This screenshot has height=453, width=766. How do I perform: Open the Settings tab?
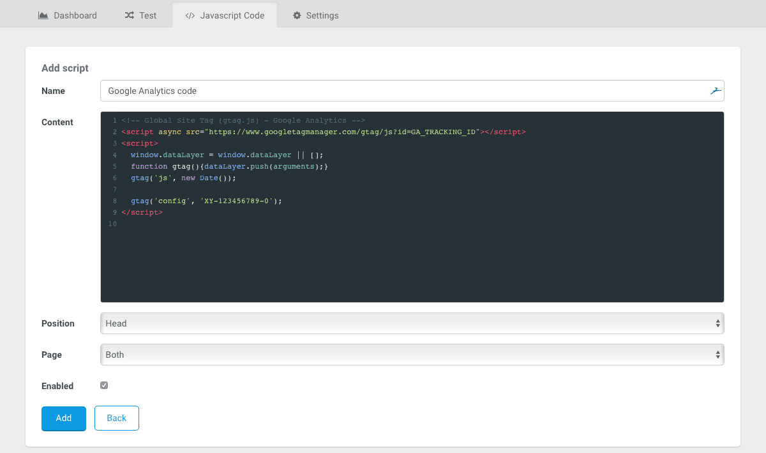(315, 15)
